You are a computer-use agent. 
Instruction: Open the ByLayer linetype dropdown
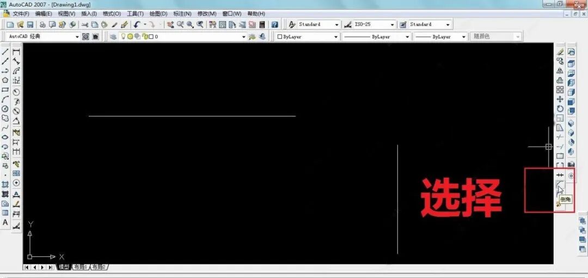pos(407,37)
